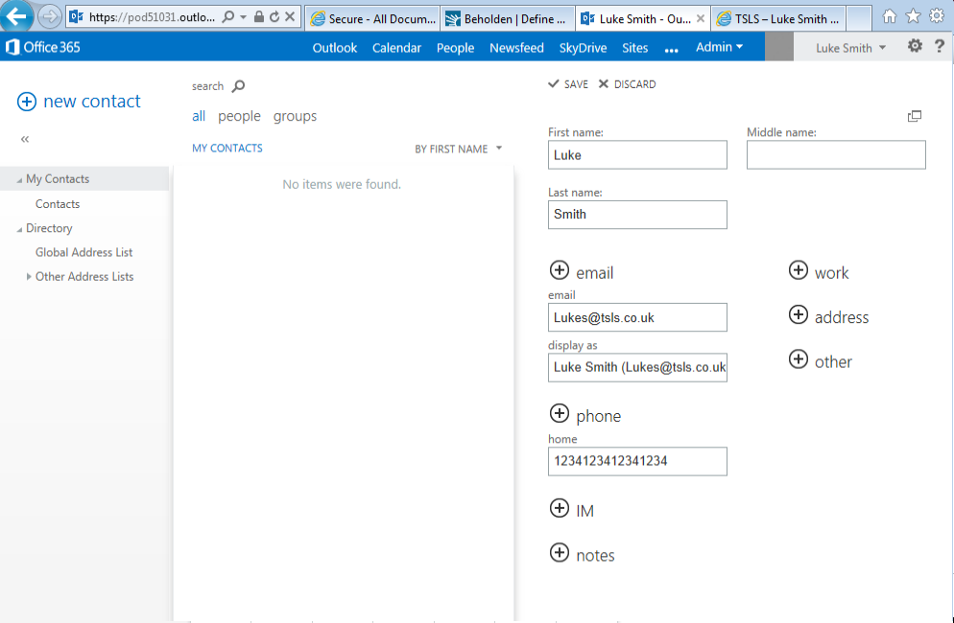The height and width of the screenshot is (623, 954).
Task: Pop out contact form in new window
Action: click(x=915, y=116)
